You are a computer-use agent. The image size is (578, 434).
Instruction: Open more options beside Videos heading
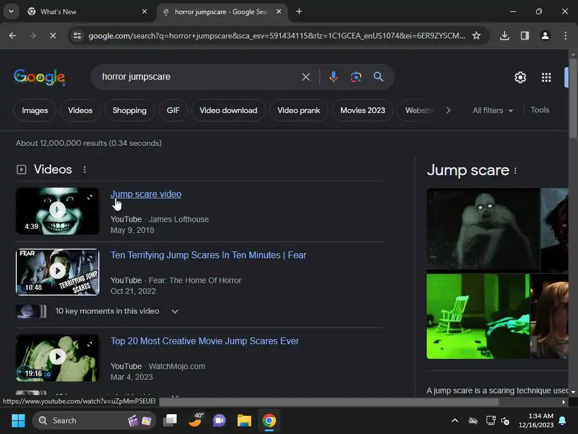[85, 170]
